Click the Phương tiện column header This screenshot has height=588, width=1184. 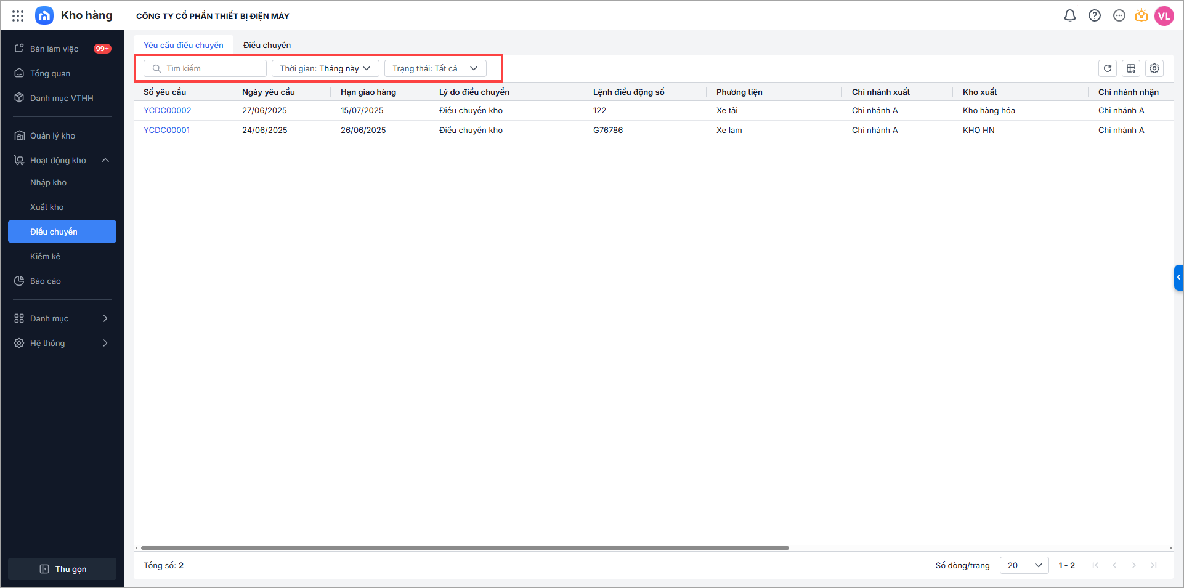click(x=739, y=92)
